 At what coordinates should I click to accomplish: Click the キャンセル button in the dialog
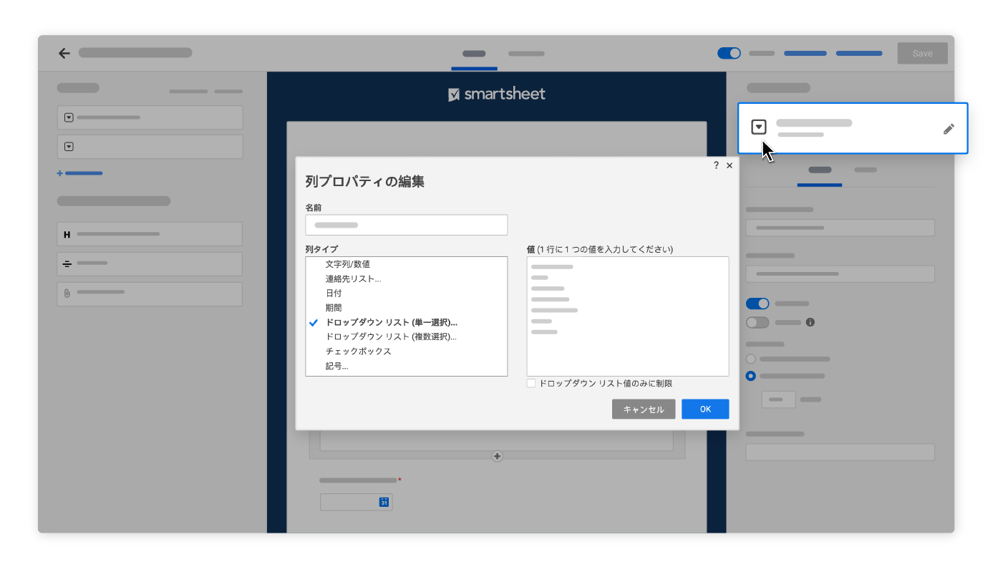point(643,409)
